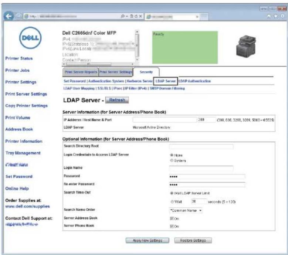Open Printer Information in the sidebar
Viewport: 288px width, 255px height.
[24, 141]
